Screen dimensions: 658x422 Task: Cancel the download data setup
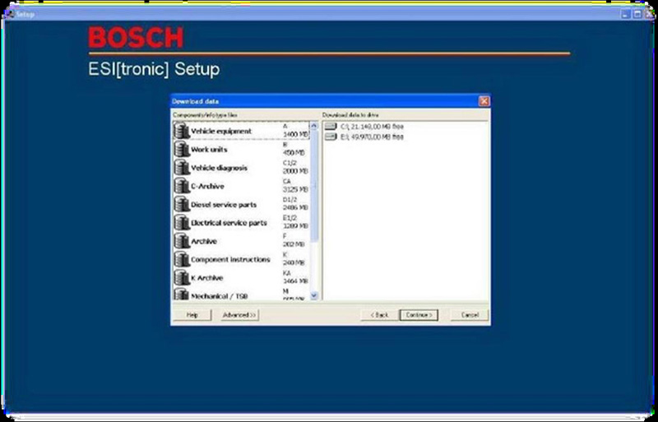470,315
